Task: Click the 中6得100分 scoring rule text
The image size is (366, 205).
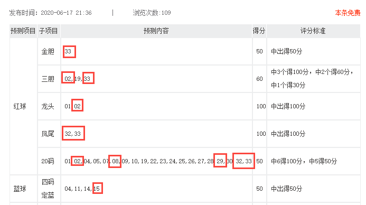Action: tap(286, 161)
